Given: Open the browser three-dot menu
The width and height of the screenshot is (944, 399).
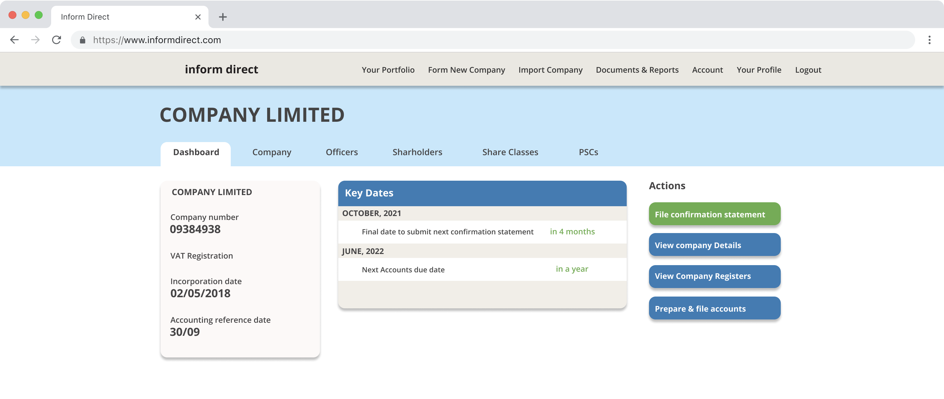Looking at the screenshot, I should click(x=929, y=40).
